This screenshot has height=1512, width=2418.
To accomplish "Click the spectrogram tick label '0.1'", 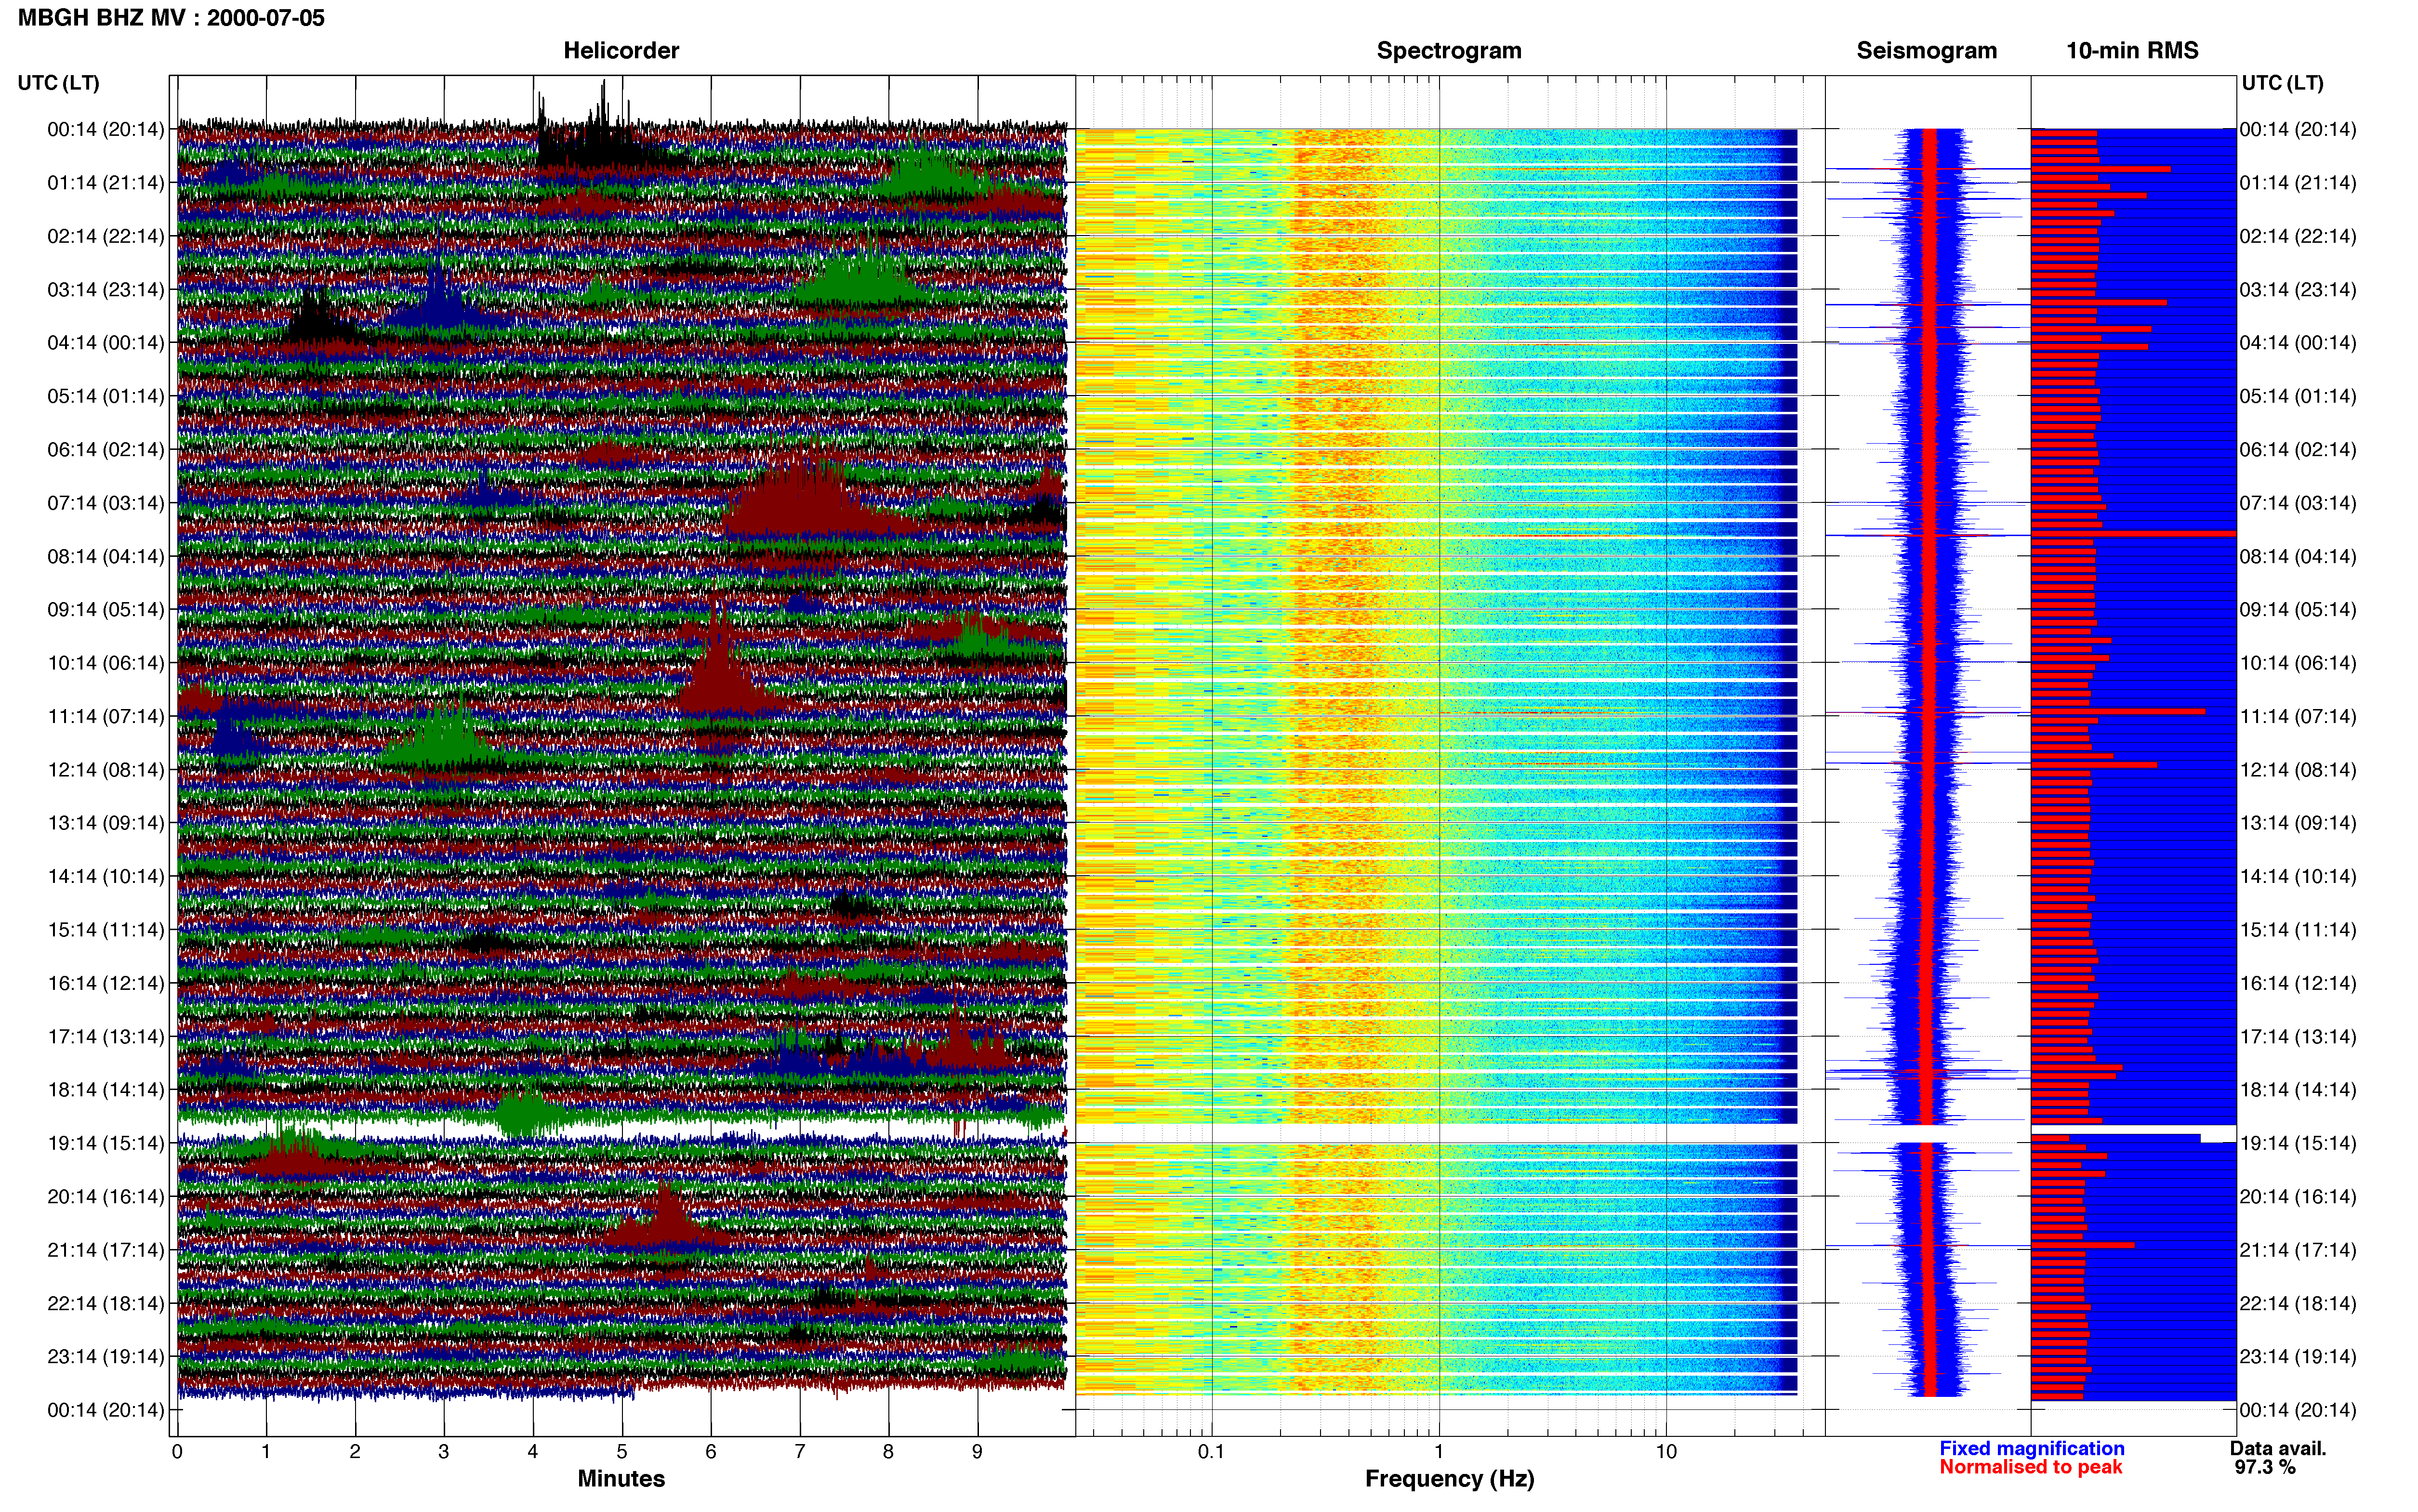I will (1211, 1452).
